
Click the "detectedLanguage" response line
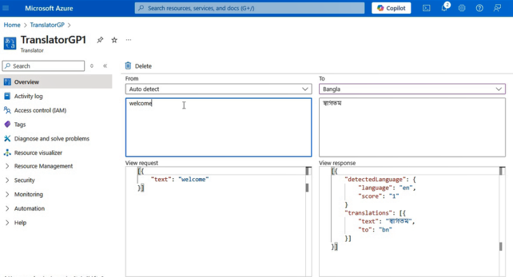click(x=380, y=179)
